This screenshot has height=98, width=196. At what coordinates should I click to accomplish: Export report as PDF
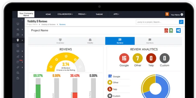[x=166, y=31]
